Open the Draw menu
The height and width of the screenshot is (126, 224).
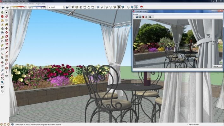click(x=21, y=3)
